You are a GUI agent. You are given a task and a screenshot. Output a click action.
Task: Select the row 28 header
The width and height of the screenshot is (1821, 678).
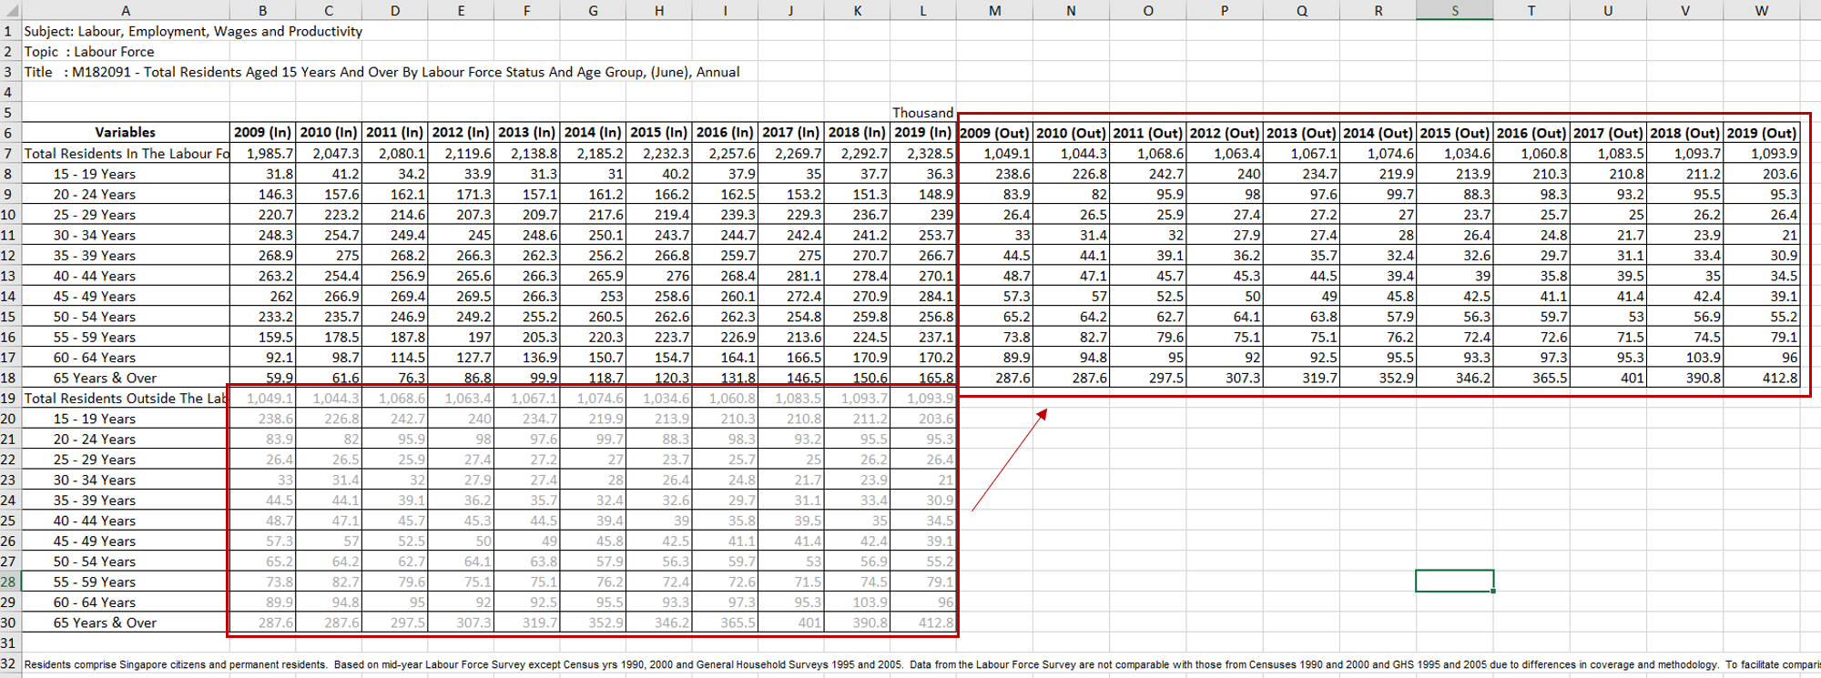click(9, 582)
